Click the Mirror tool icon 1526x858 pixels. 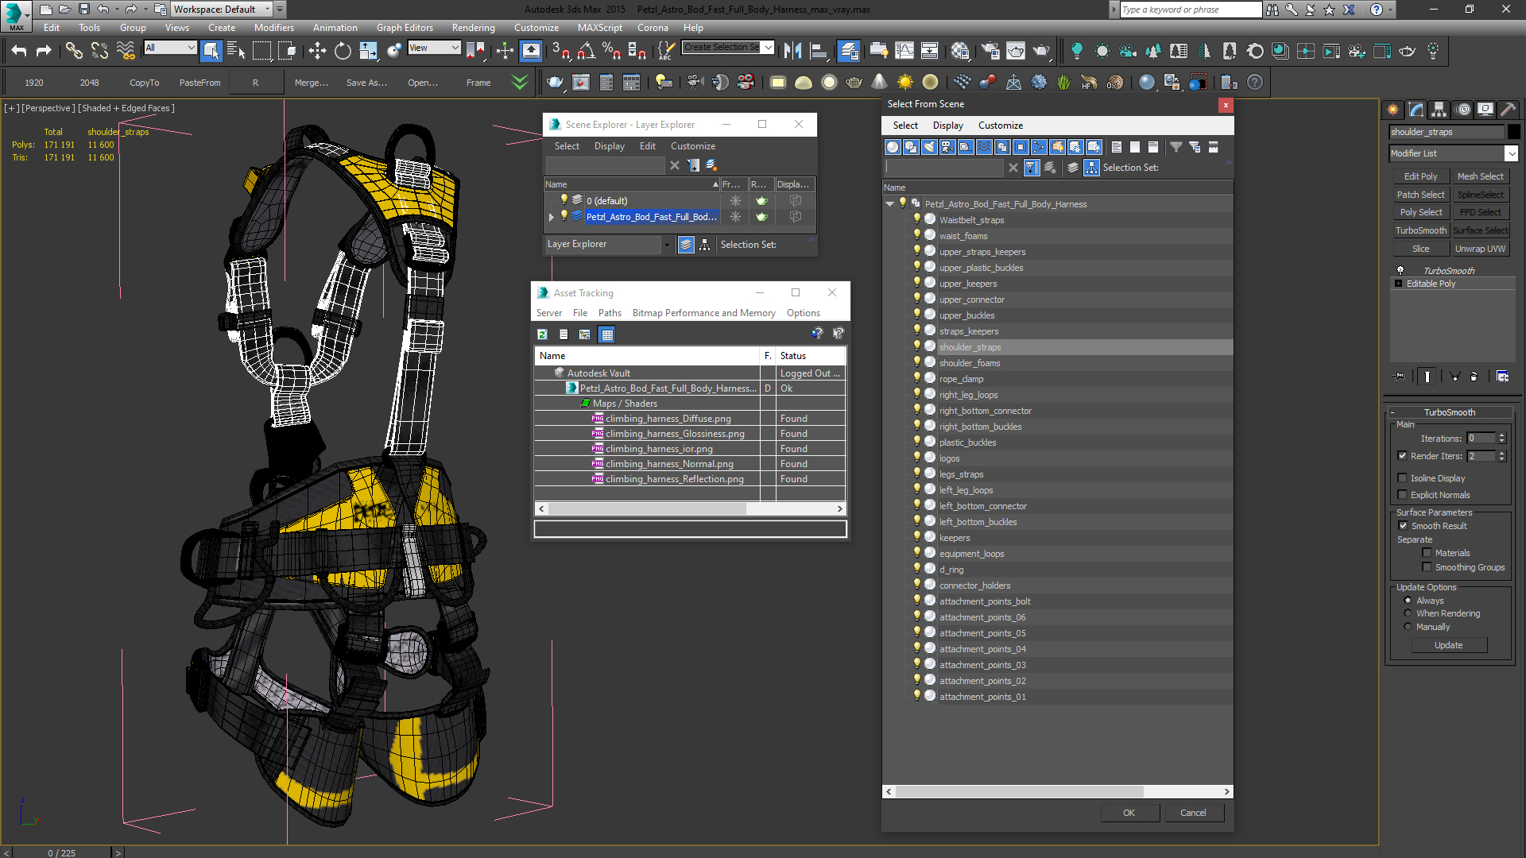(792, 51)
